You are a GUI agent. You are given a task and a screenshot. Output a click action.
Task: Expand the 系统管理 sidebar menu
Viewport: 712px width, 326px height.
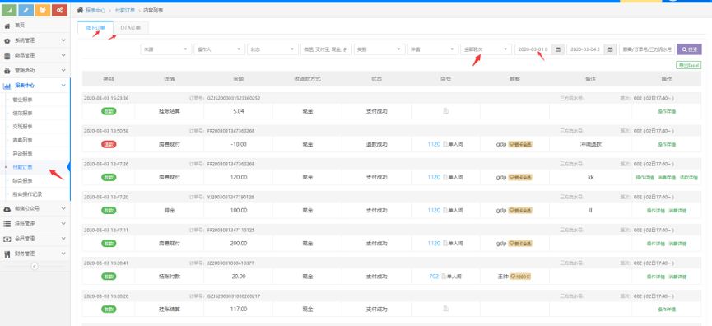[x=63, y=40]
